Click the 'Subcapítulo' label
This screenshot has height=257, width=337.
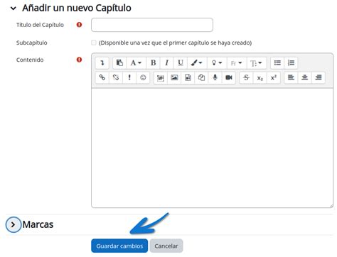pyautogui.click(x=32, y=43)
